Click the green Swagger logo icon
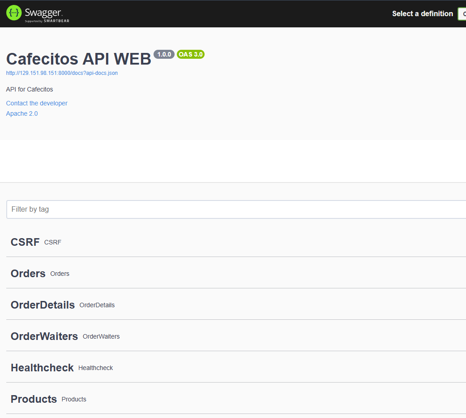 point(14,13)
